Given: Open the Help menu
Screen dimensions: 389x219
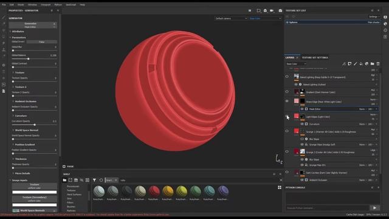Looking at the screenshot, I should pos(83,5).
